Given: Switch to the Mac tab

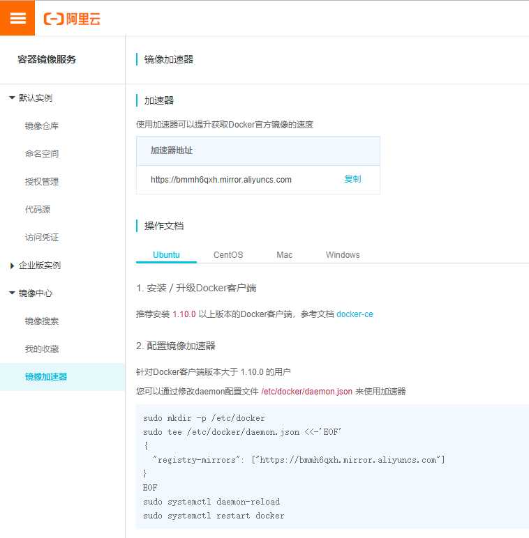Looking at the screenshot, I should [x=285, y=255].
